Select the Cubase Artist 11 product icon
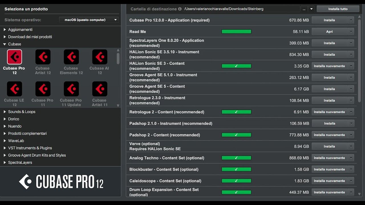365x205 pixels. pyautogui.click(x=100, y=89)
